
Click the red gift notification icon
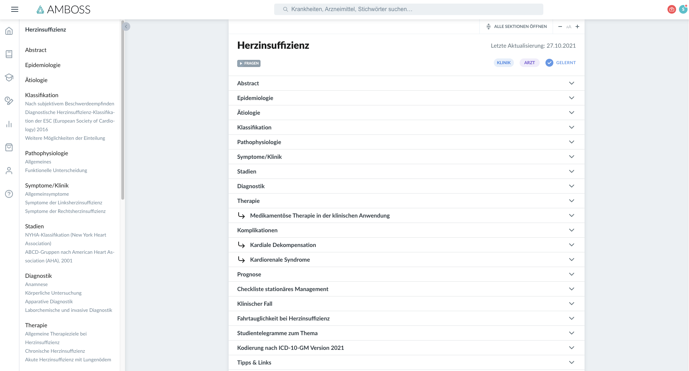[x=672, y=9]
